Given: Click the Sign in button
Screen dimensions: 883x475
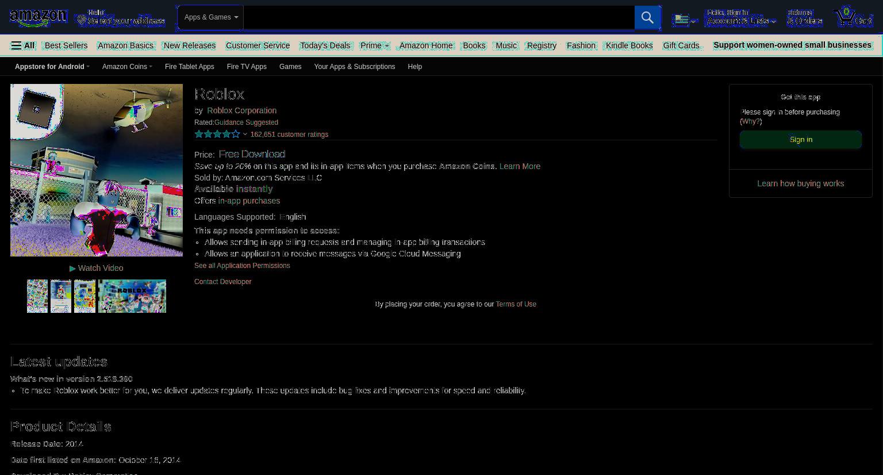Looking at the screenshot, I should (801, 140).
